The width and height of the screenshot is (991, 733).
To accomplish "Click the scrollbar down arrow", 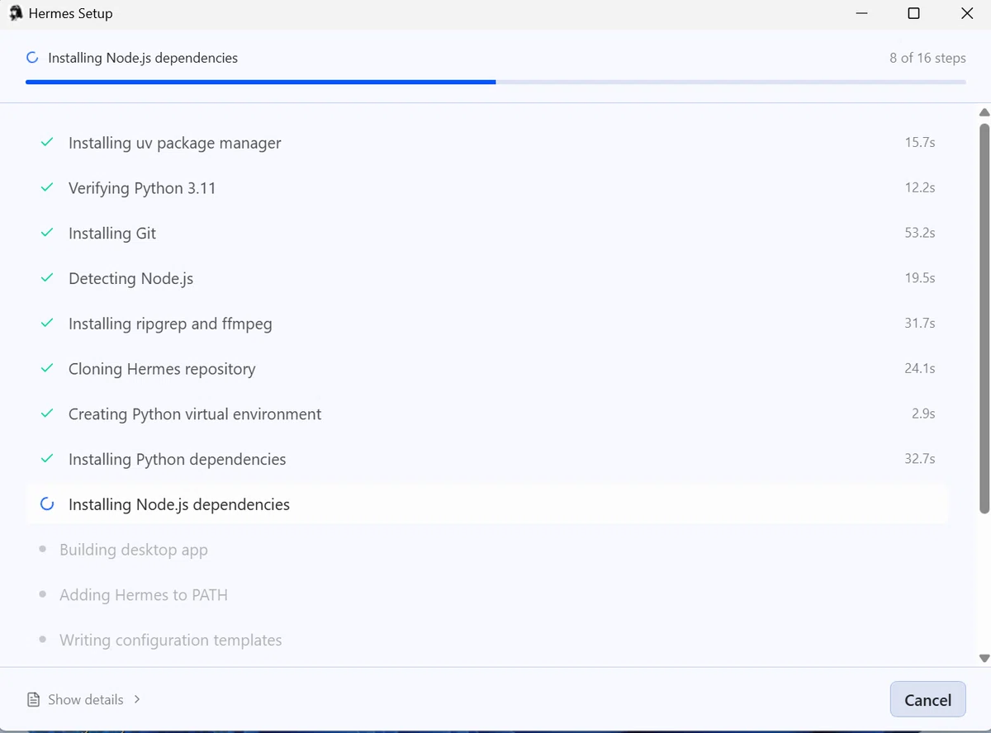I will [x=984, y=658].
